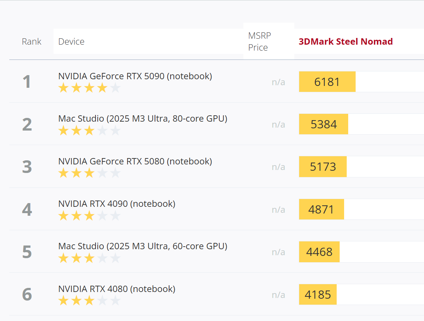
Task: Click the rank 4 number
Action: 27,209
